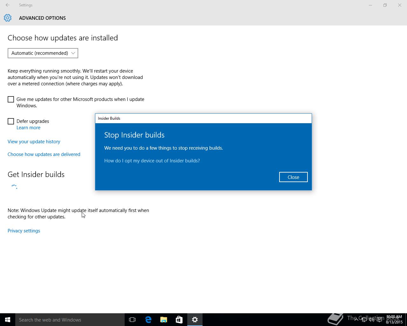This screenshot has height=326, width=407.
Task: Open the Windows Start menu
Action: [x=8, y=320]
